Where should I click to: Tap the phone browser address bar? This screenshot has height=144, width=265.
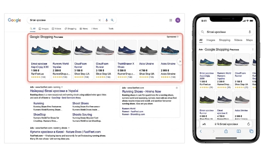click(x=226, y=124)
